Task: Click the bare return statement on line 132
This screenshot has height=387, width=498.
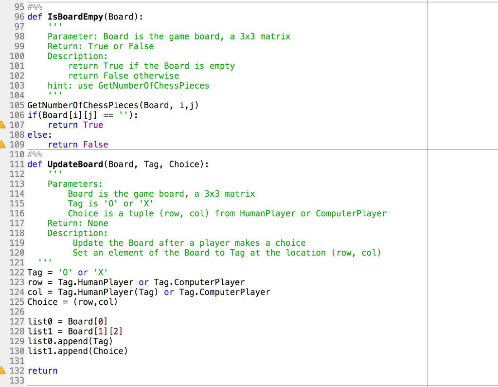Action: [42, 370]
